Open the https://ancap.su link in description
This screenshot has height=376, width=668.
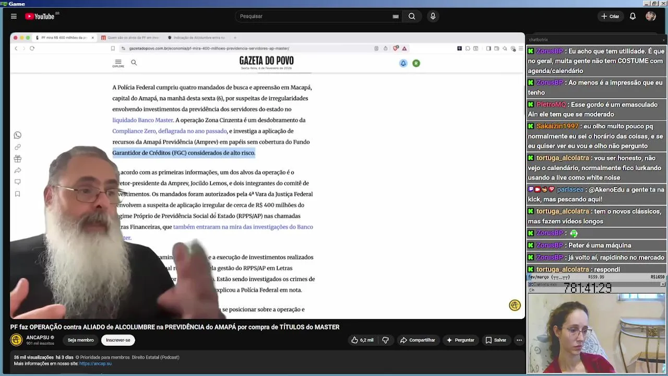[96, 363]
